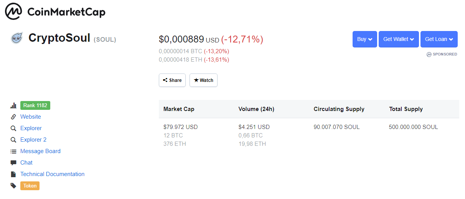The height and width of the screenshot is (199, 465).
Task: Click the list icon beside Message Board
Action: tap(13, 152)
